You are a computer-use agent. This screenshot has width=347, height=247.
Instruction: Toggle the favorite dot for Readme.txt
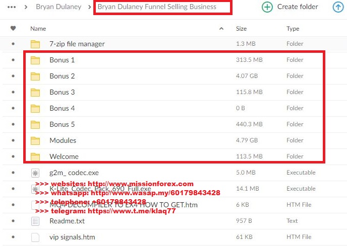tap(13, 221)
